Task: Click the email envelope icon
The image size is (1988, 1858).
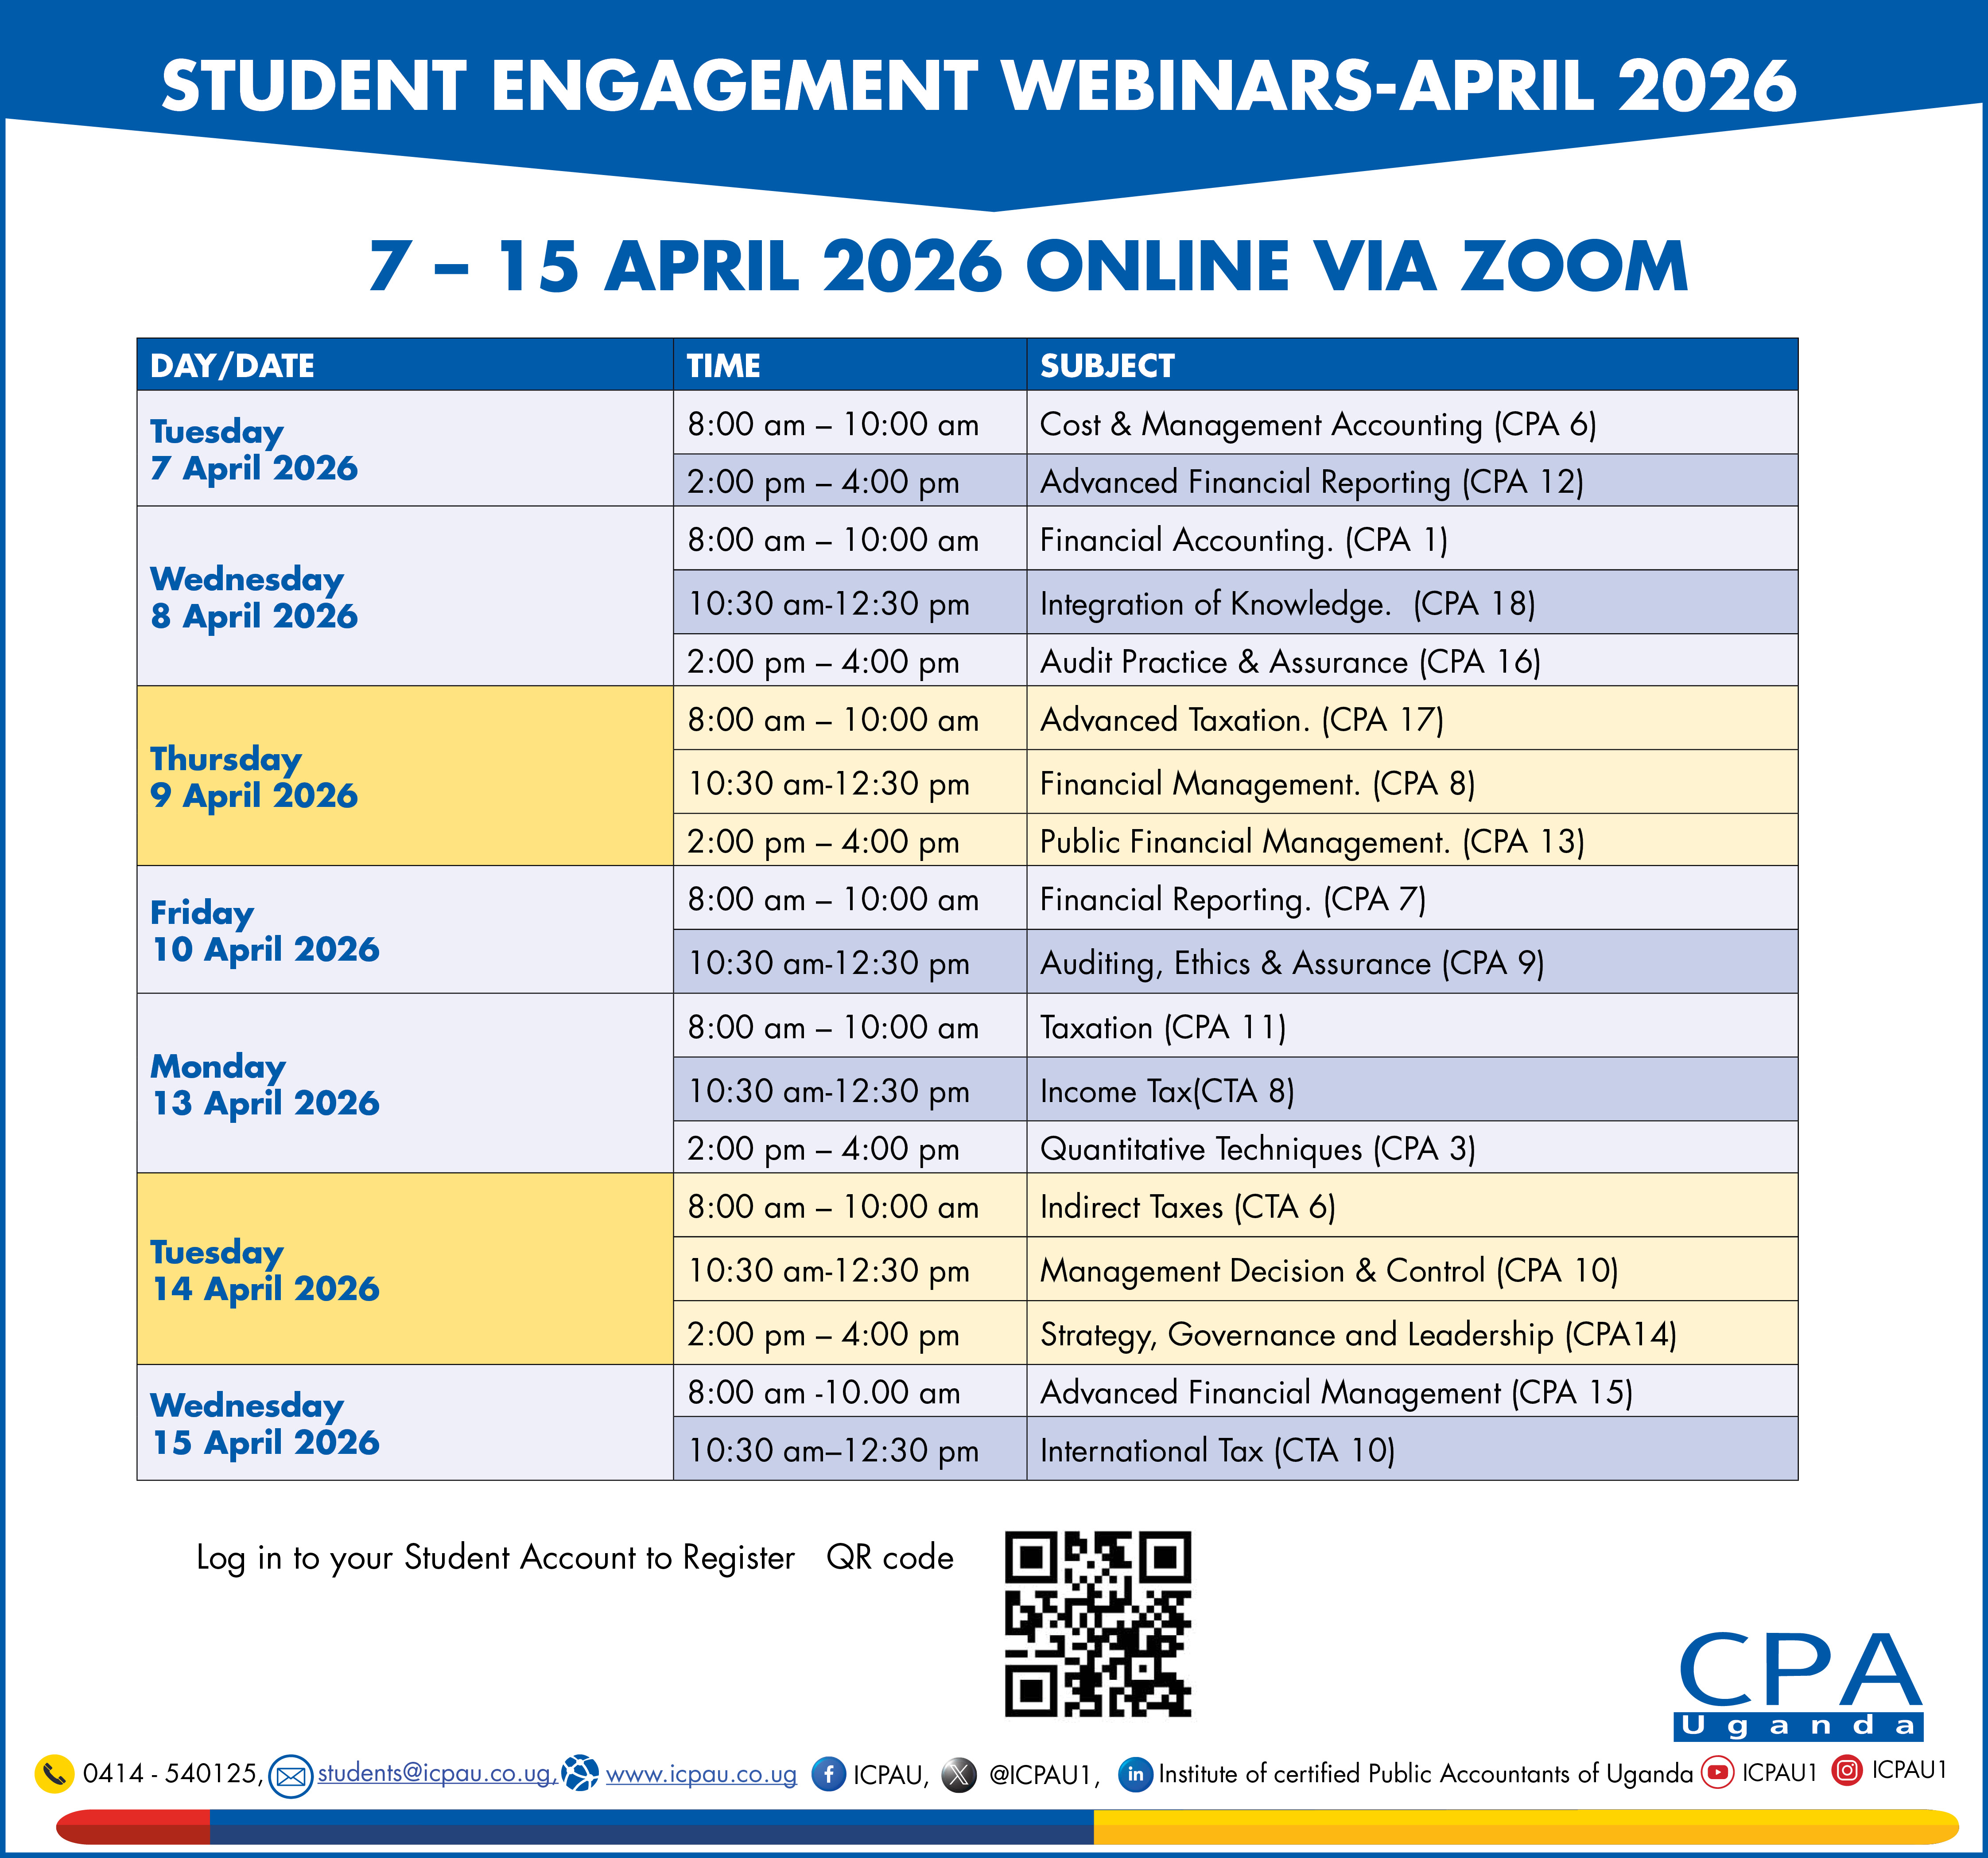Action: click(291, 1776)
